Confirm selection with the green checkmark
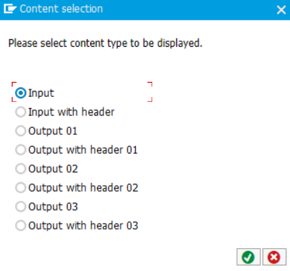This screenshot has width=290, height=271. (248, 257)
